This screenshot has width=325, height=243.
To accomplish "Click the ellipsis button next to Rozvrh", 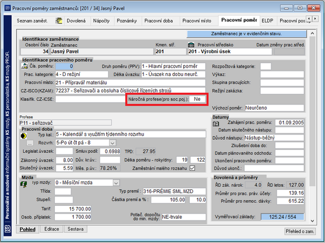I will [x=30, y=143].
